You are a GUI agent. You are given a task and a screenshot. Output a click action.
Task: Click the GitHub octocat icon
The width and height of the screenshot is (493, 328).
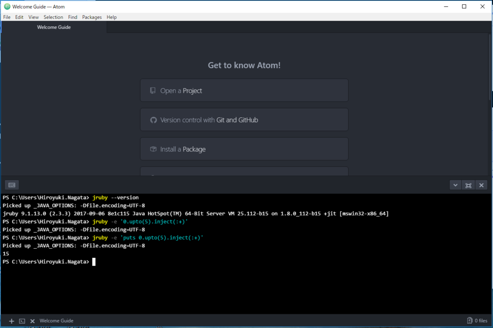154,120
